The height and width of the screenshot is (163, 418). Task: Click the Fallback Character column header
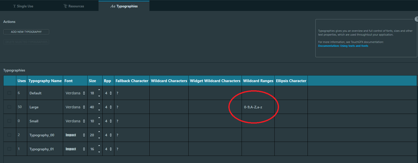tap(132, 81)
